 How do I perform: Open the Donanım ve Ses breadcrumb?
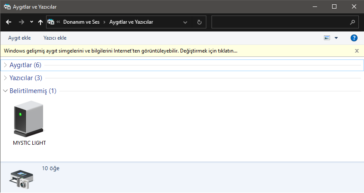point(81,22)
